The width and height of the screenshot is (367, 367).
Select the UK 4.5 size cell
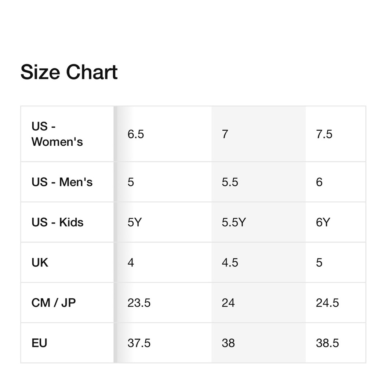coord(259,262)
